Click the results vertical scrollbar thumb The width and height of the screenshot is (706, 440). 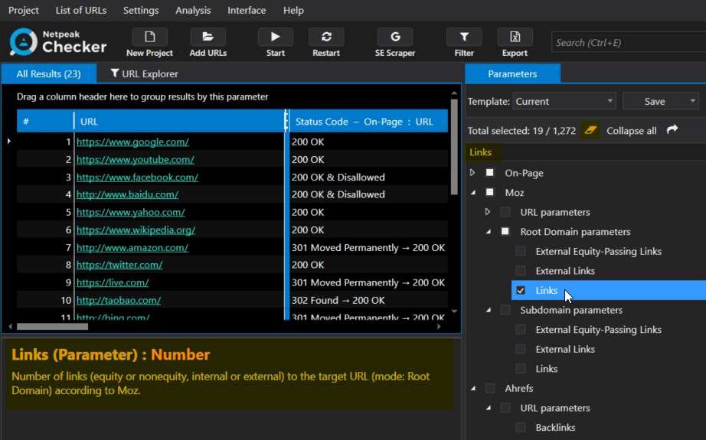point(454,146)
